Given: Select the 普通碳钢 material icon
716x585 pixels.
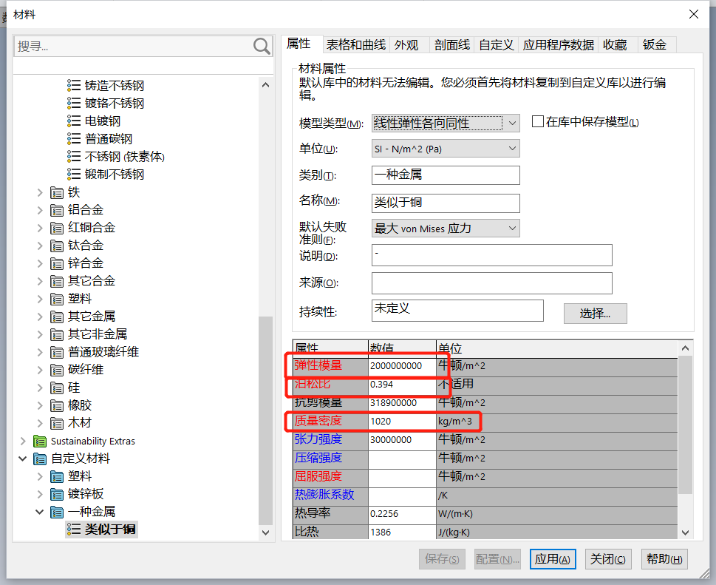Looking at the screenshot, I should click(x=74, y=139).
